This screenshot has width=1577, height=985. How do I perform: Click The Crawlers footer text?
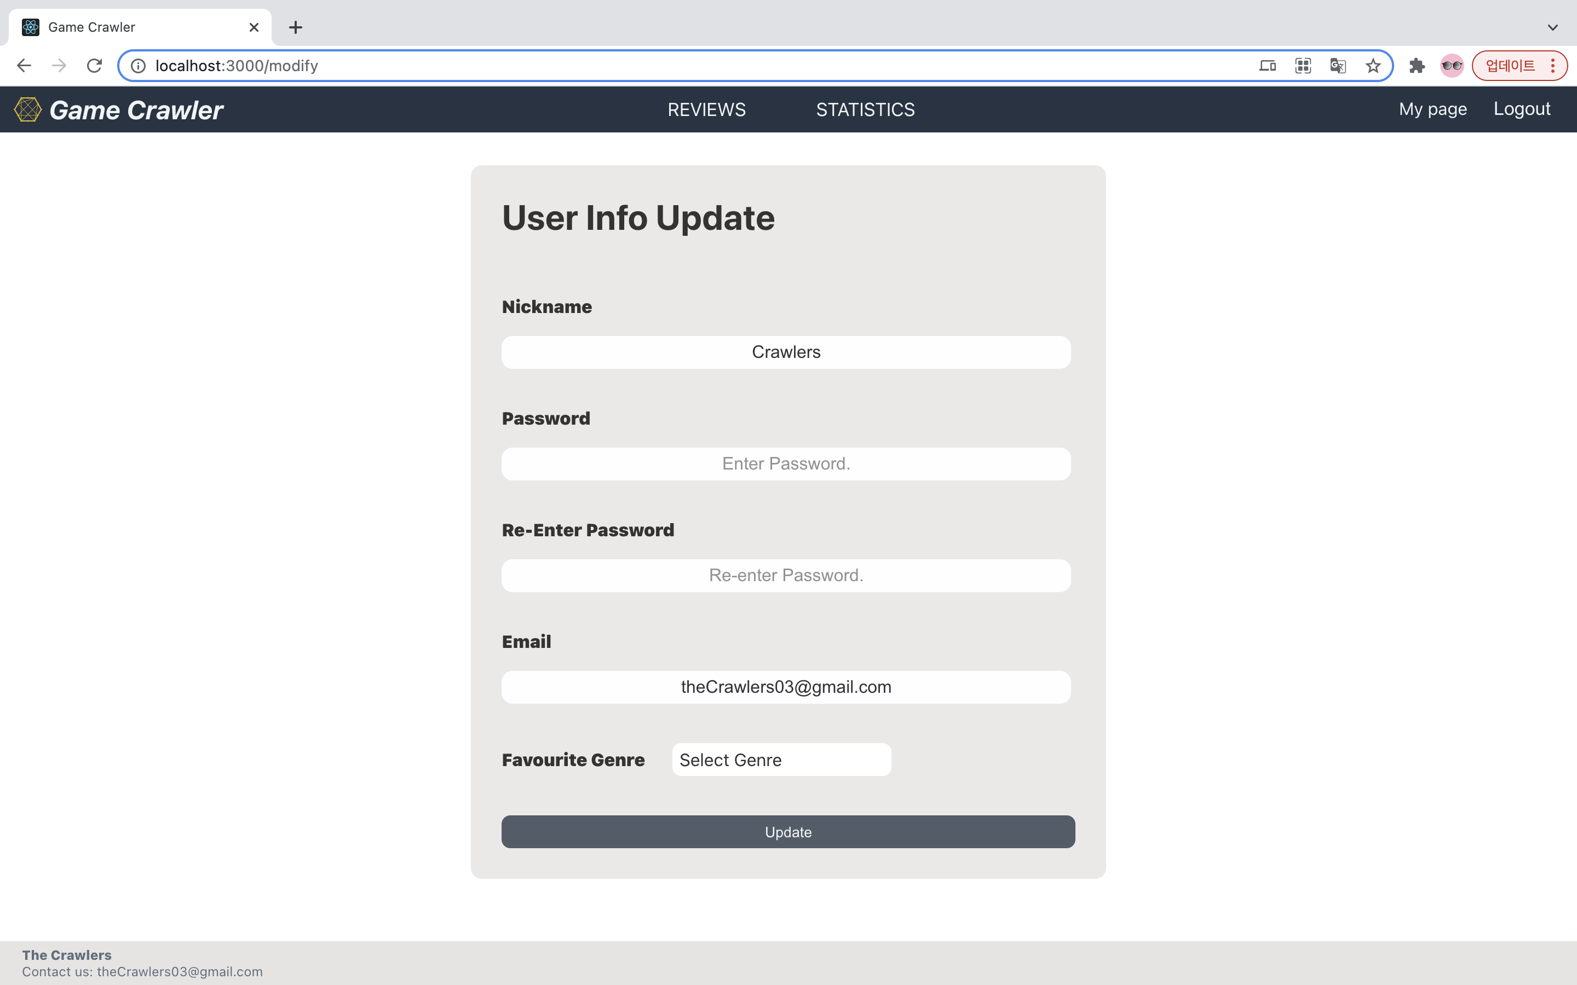(66, 955)
